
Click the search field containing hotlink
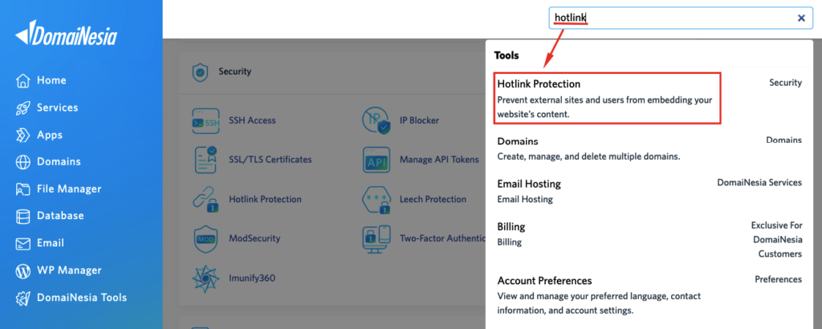click(681, 18)
